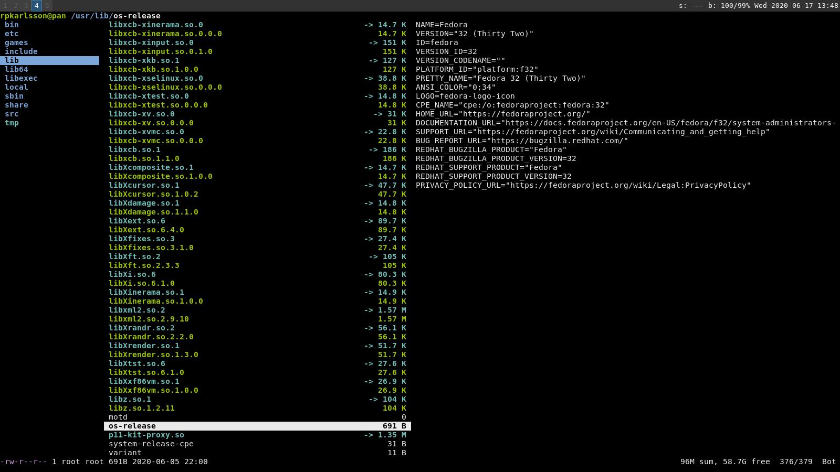
Task: Switch to workspace 1 in the top bar
Action: tap(5, 5)
